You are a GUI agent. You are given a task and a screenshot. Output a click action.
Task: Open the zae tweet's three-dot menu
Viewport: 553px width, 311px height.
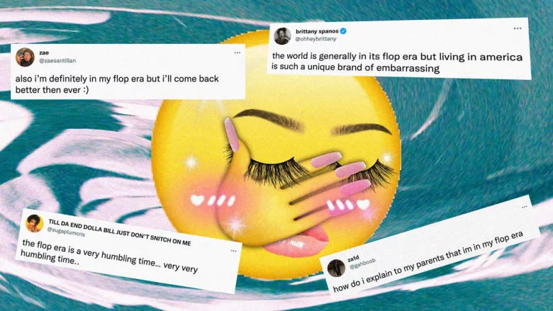(238, 53)
